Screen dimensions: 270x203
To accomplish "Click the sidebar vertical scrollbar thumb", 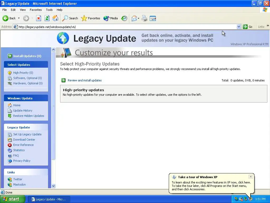I will coord(53,106).
